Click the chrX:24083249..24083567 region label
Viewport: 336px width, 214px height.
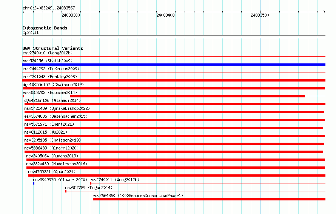pos(49,8)
